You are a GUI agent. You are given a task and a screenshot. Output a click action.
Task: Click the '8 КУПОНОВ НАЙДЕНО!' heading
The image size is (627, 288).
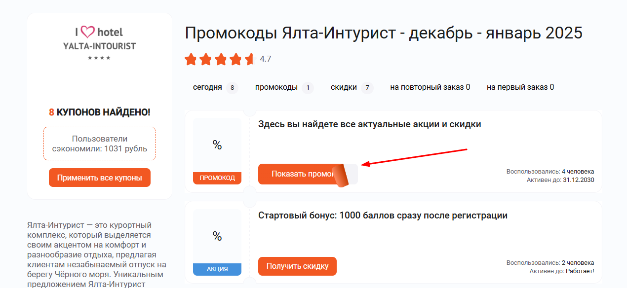pos(99,112)
